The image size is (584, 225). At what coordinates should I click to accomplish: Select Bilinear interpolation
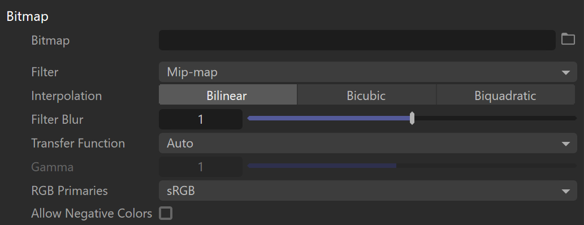pos(228,96)
